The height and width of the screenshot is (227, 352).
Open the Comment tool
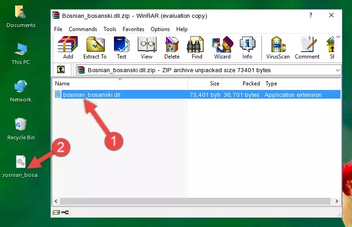coord(307,48)
